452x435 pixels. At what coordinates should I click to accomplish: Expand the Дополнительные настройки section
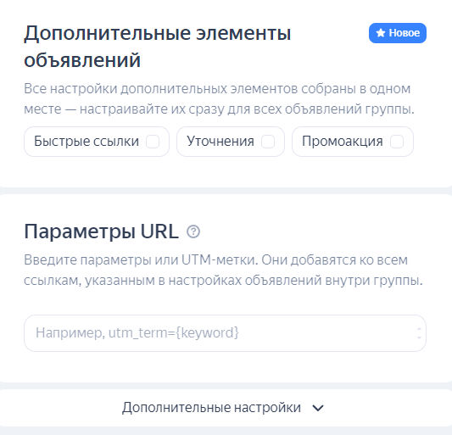223,408
